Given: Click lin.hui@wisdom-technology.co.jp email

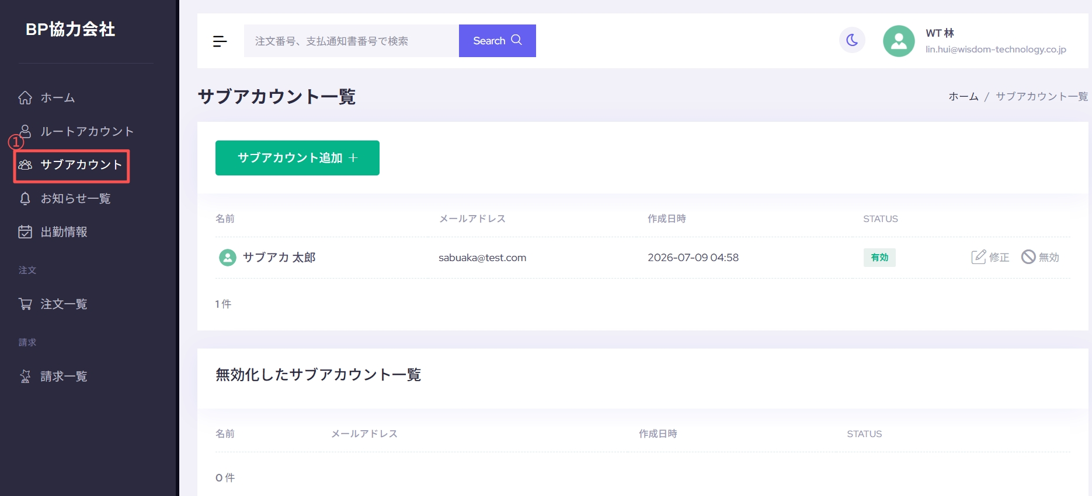Looking at the screenshot, I should (996, 50).
